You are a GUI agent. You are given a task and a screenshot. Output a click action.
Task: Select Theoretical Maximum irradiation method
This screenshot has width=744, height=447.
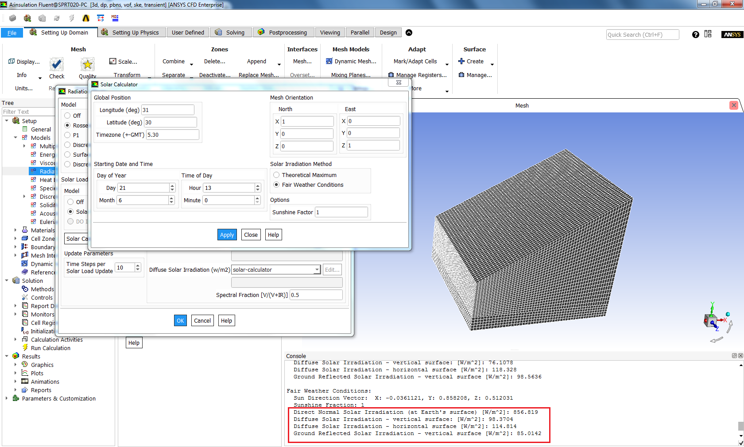pyautogui.click(x=277, y=175)
